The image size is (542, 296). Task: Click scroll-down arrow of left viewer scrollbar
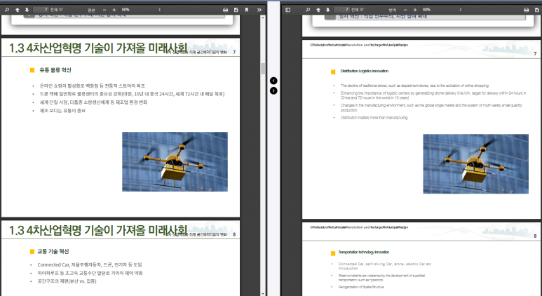[263, 294]
